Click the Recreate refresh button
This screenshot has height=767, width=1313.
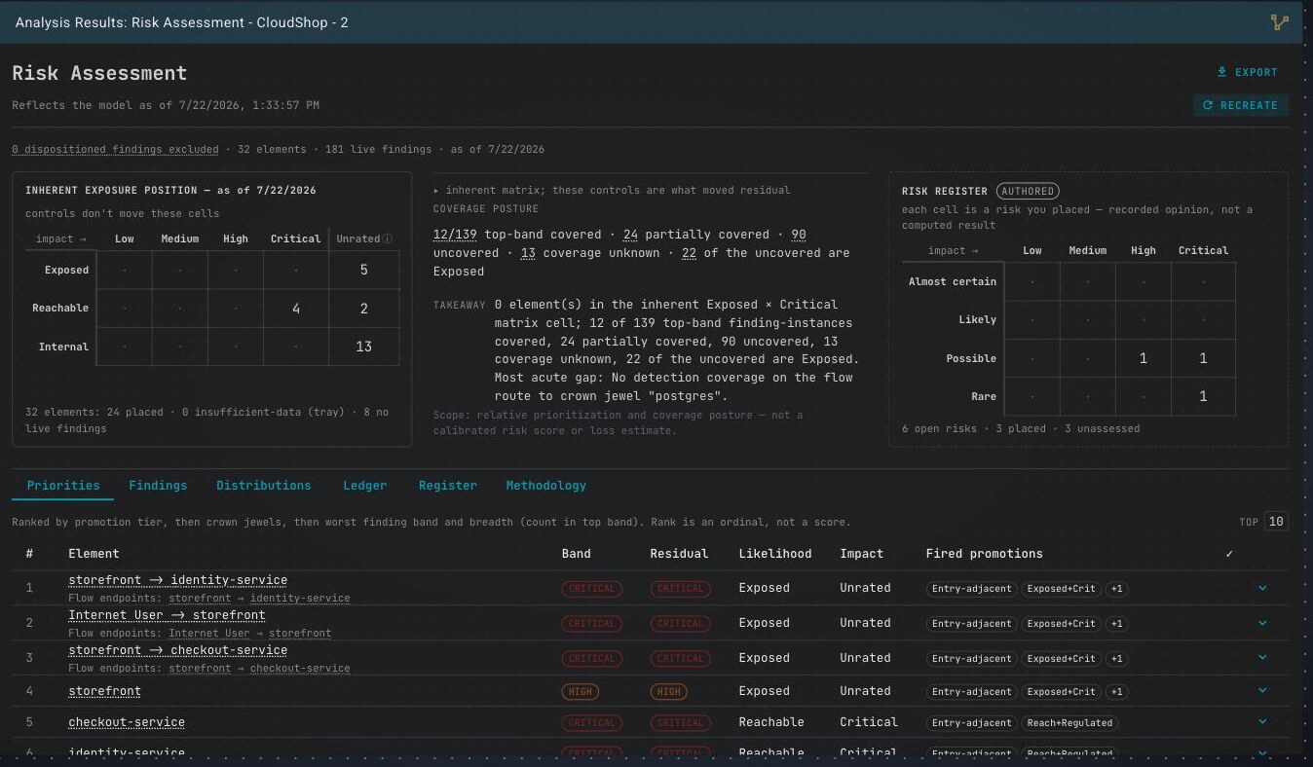[1241, 105]
